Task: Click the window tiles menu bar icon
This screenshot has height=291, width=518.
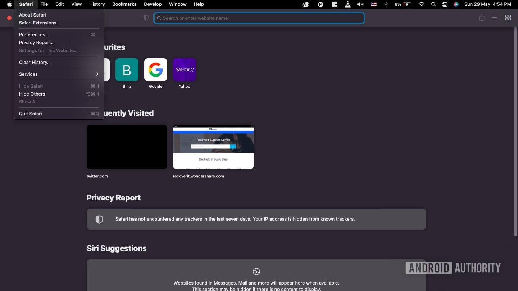Action: [x=335, y=4]
